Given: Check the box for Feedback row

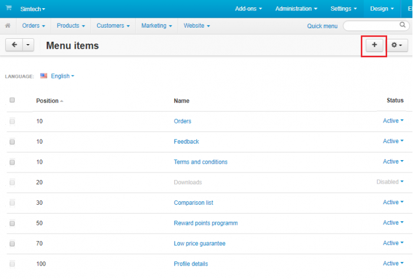Looking at the screenshot, I should click(x=12, y=142).
